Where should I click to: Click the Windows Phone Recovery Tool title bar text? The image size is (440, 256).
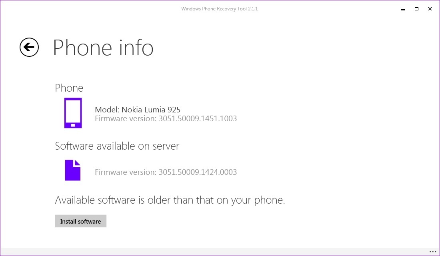coord(220,8)
